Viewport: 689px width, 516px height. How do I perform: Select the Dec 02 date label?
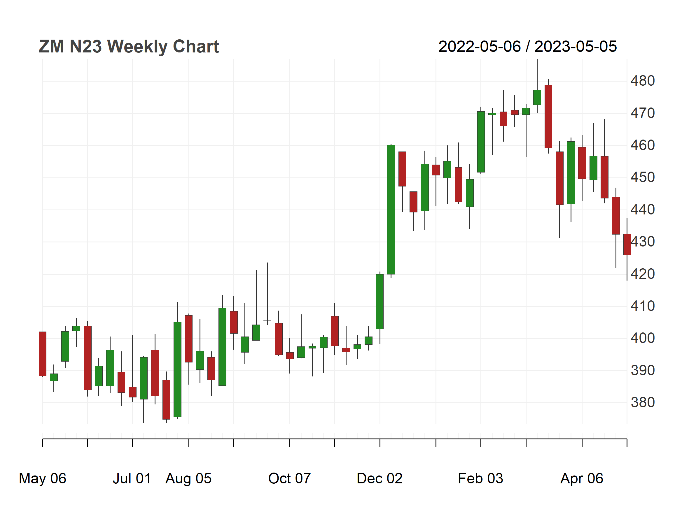(380, 479)
